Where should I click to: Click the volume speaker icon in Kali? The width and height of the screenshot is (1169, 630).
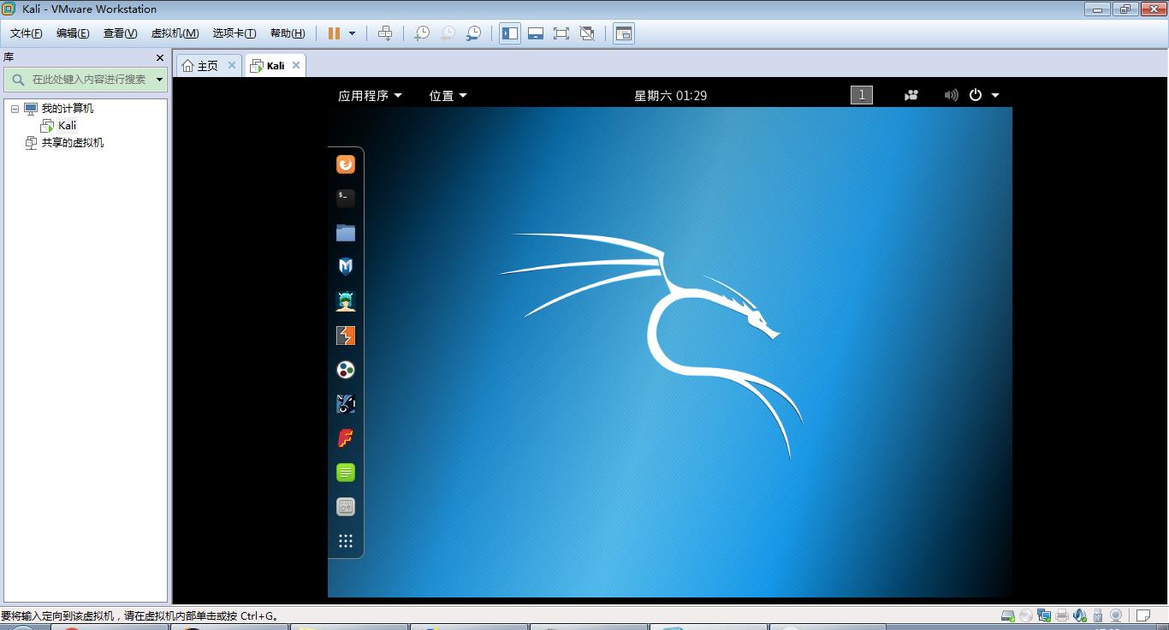click(x=951, y=95)
